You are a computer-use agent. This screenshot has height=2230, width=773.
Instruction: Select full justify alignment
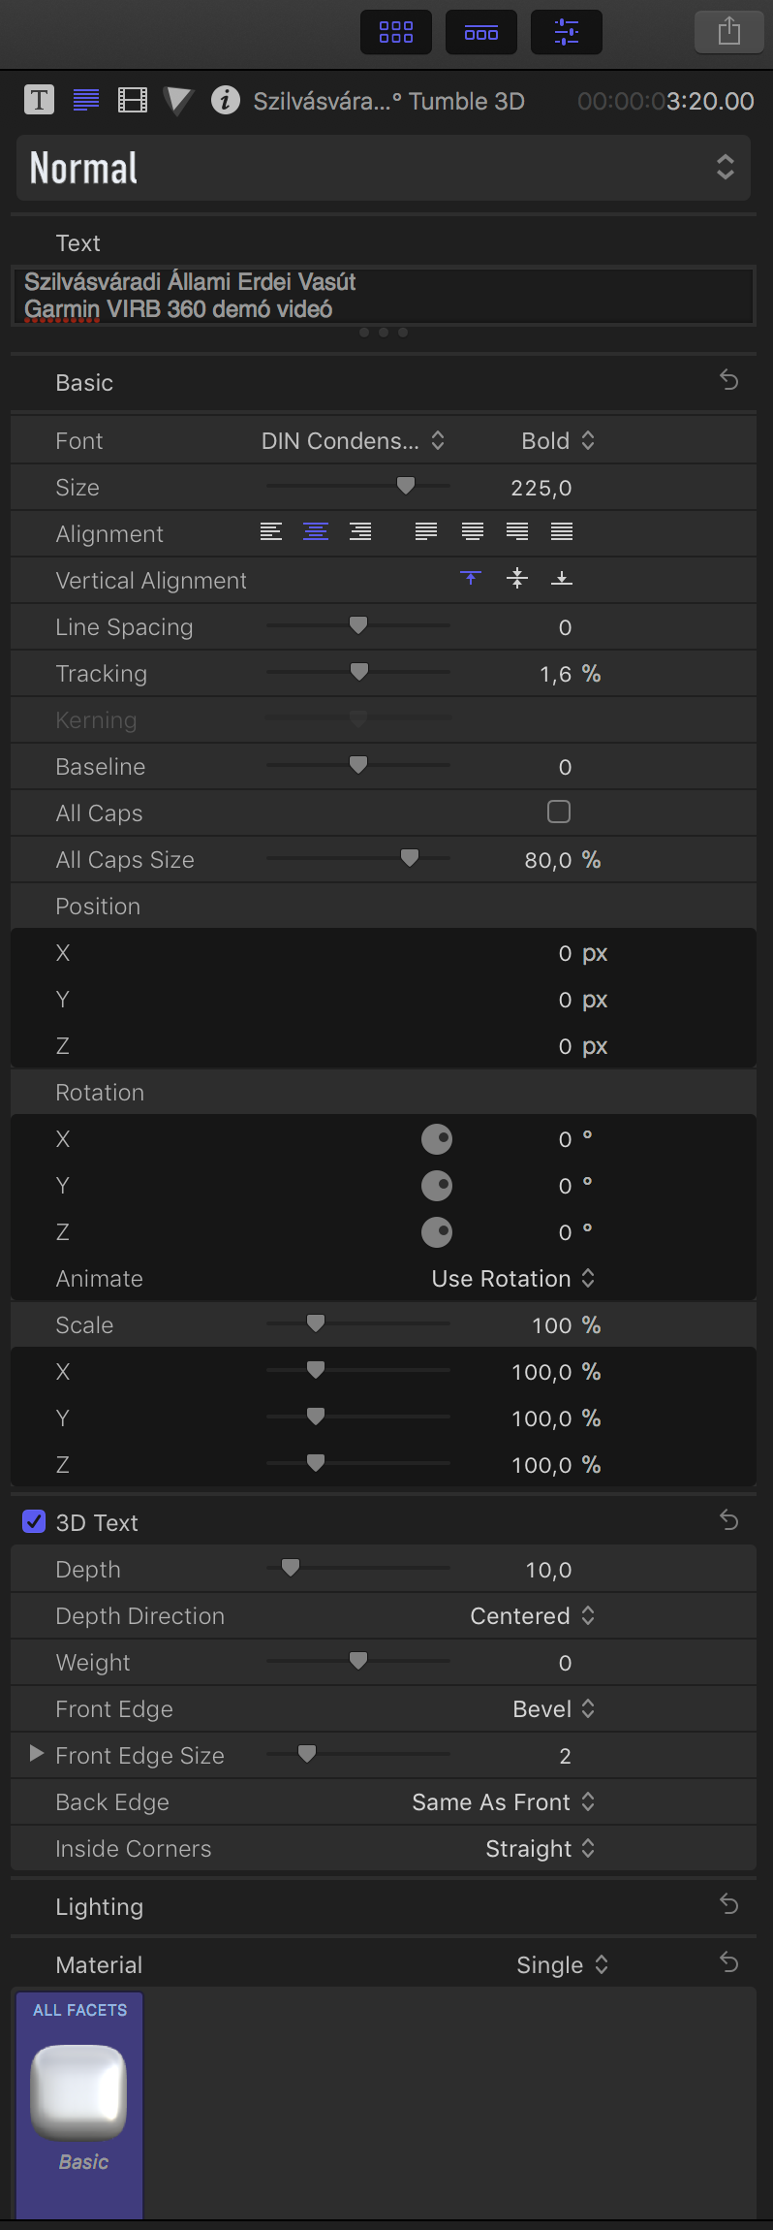coord(562,531)
